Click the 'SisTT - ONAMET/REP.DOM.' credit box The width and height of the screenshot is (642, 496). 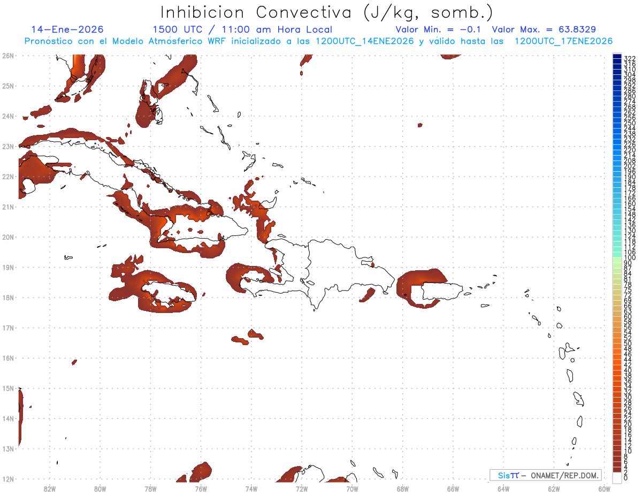click(545, 475)
